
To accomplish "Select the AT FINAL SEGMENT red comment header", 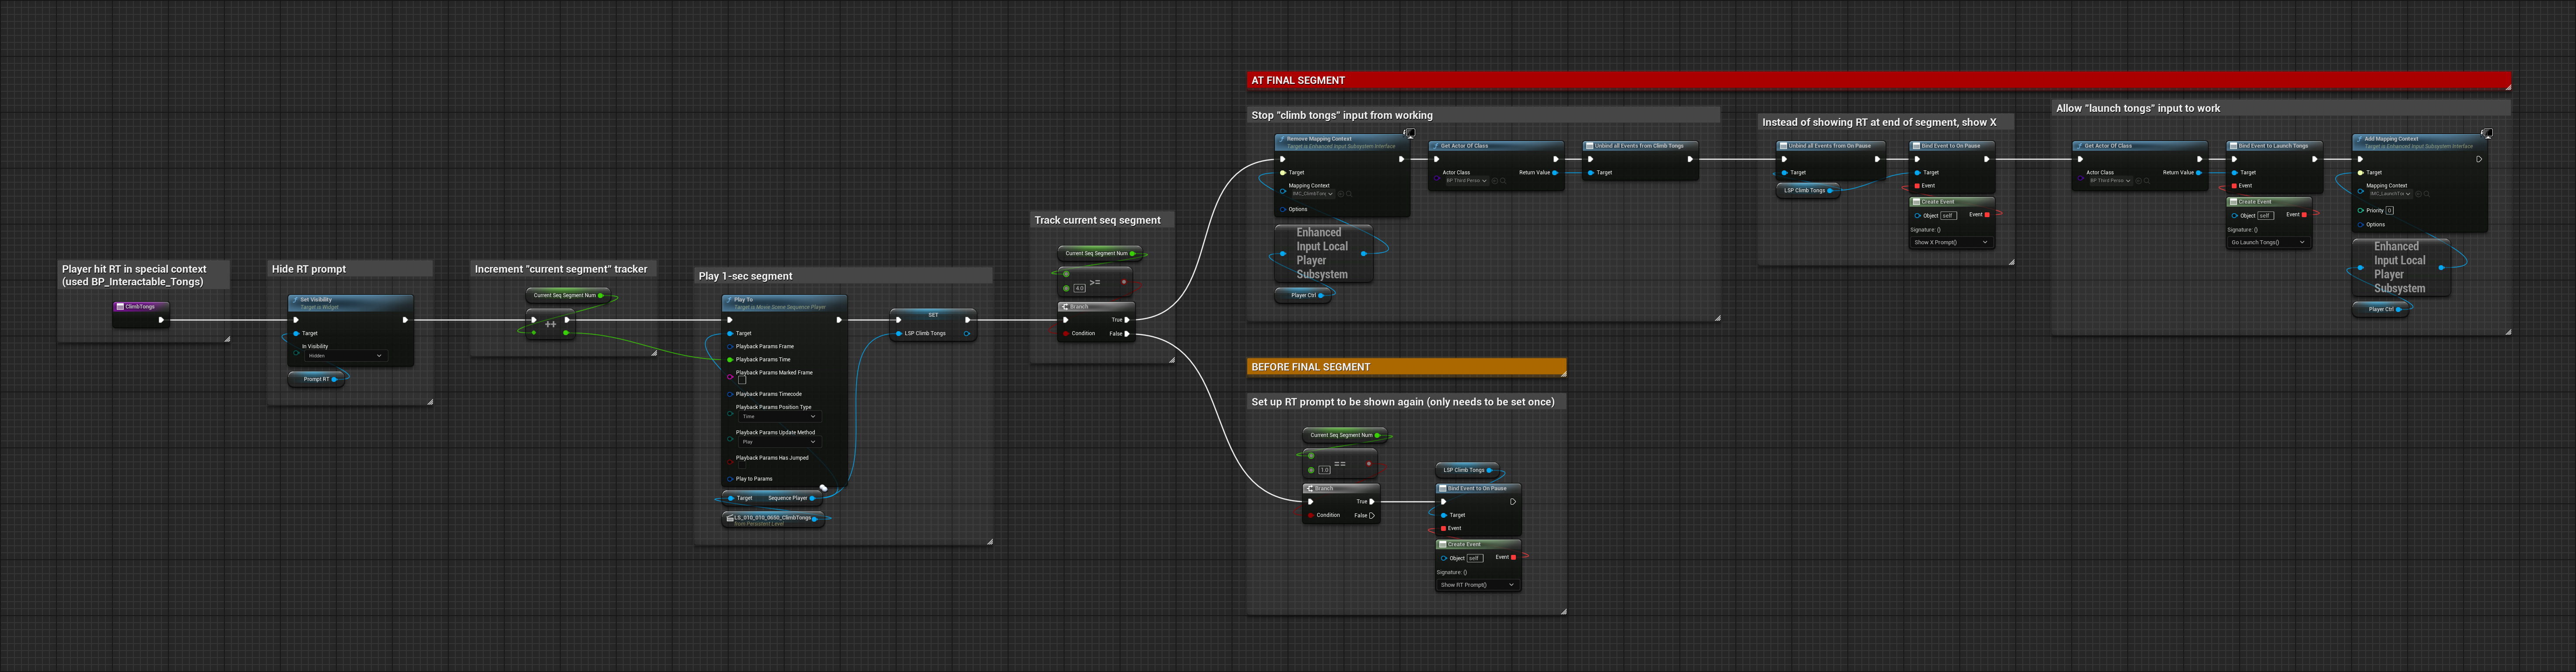I will pos(1878,80).
